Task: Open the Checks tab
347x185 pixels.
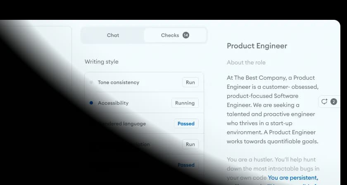Action: [x=170, y=36]
